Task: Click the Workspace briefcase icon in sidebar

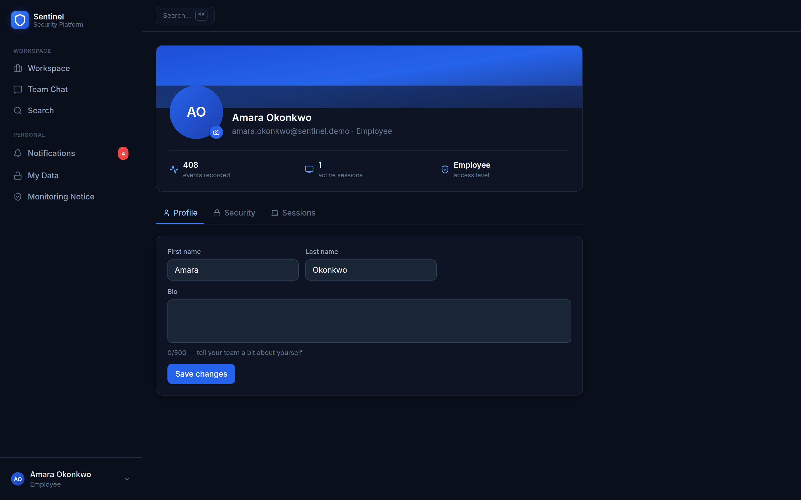Action: [18, 68]
